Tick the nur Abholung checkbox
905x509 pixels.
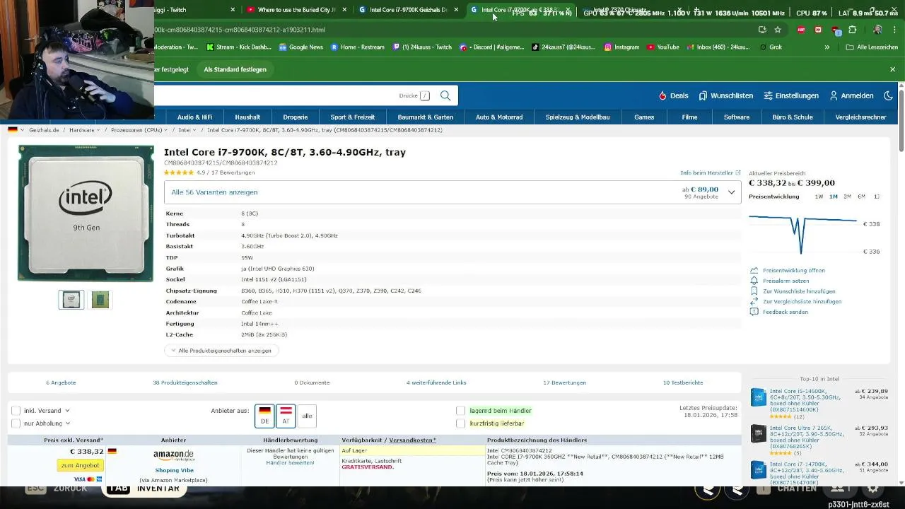click(x=16, y=423)
